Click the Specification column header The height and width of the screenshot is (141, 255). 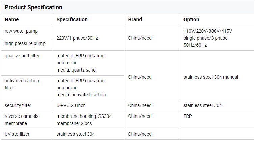tap(72, 20)
